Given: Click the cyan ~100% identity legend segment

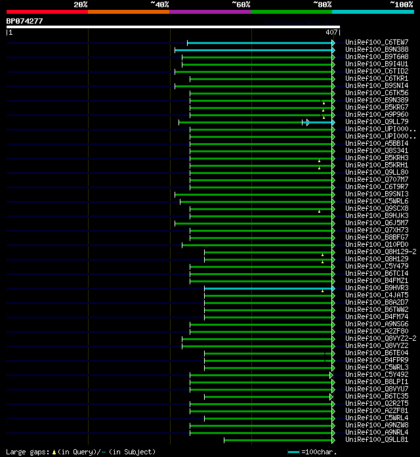Looking at the screenshot, I should click(x=373, y=12).
